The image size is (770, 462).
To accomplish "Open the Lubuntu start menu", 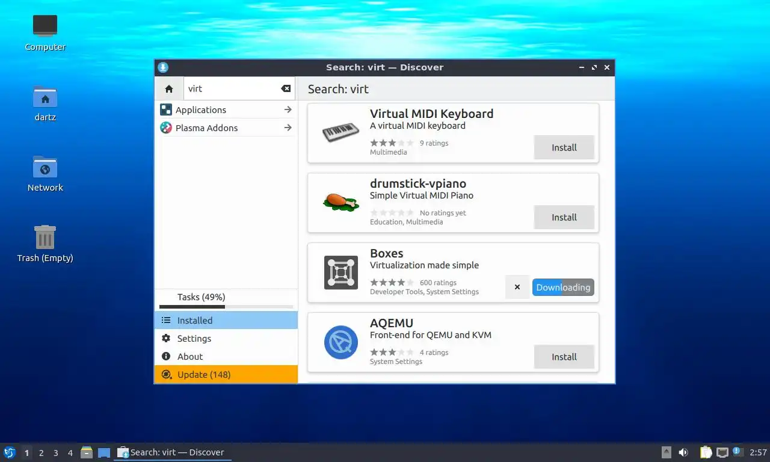I will (10, 452).
